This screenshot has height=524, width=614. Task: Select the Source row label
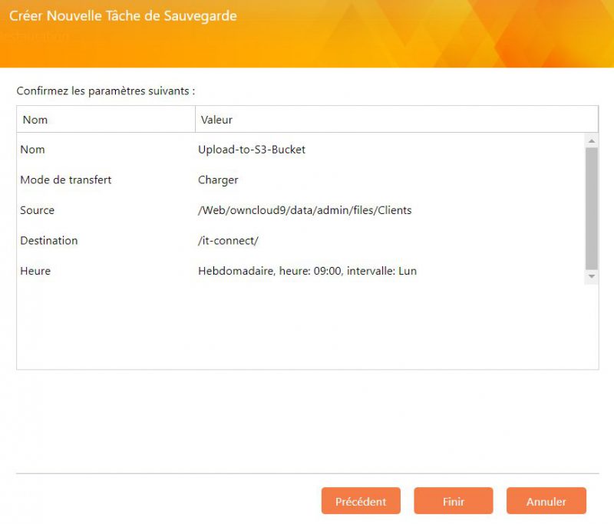pyautogui.click(x=38, y=210)
